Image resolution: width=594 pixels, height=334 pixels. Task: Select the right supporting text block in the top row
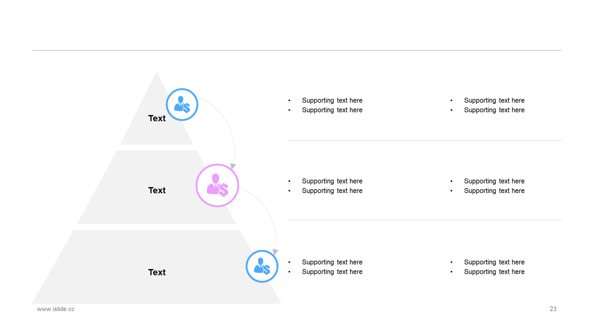point(494,105)
